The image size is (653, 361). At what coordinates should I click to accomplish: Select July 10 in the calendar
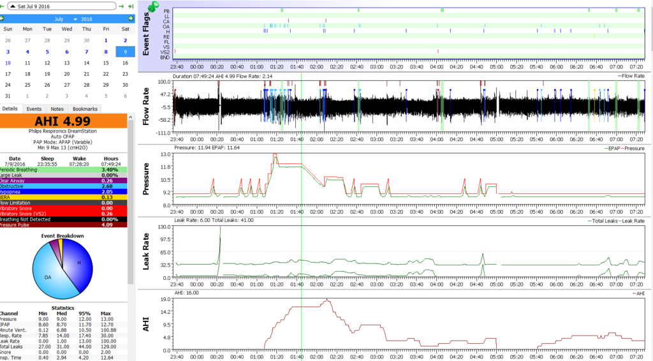coord(8,63)
